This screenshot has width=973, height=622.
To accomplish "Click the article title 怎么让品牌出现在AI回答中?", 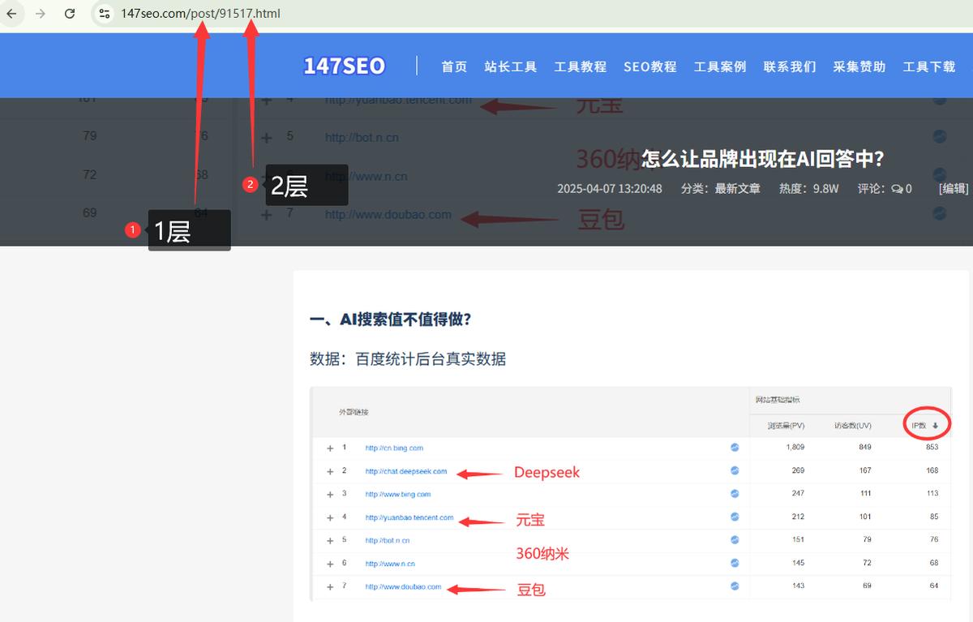I will click(x=762, y=158).
